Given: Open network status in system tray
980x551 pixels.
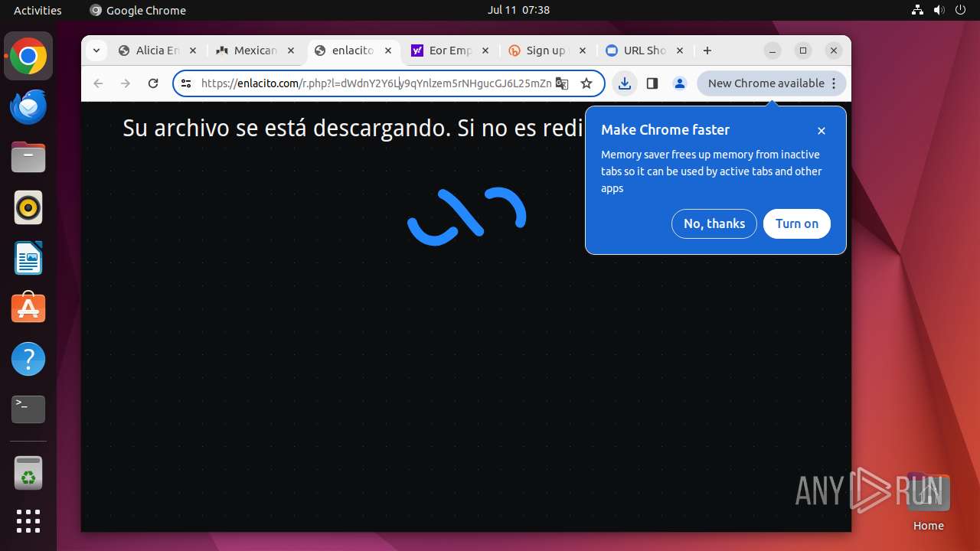Looking at the screenshot, I should 918,10.
